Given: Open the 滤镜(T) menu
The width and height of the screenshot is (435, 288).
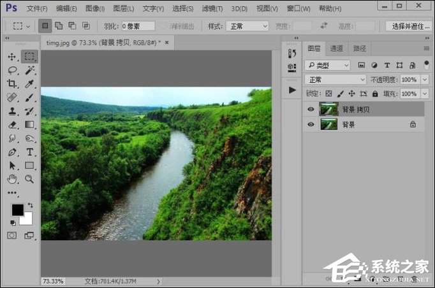Looking at the screenshot, I should [x=212, y=9].
